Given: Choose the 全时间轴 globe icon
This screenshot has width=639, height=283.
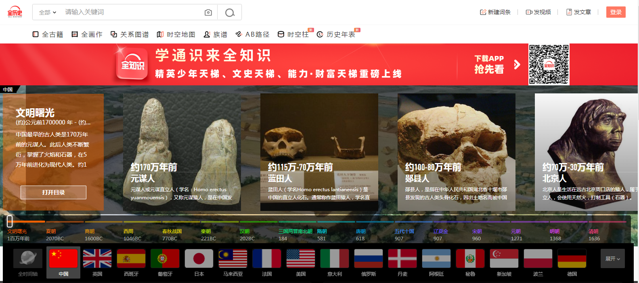Looking at the screenshot, I should click(x=28, y=258).
